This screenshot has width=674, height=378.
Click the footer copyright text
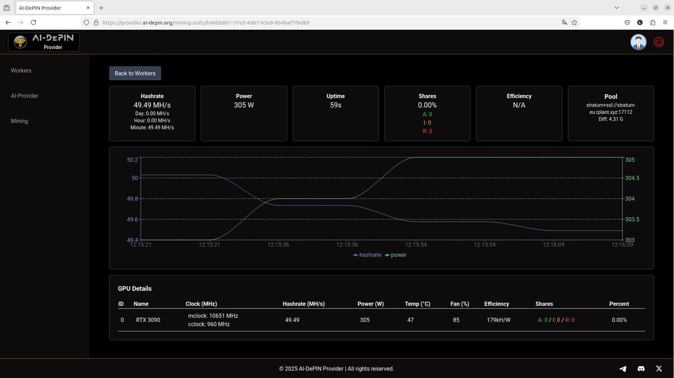[x=336, y=369]
